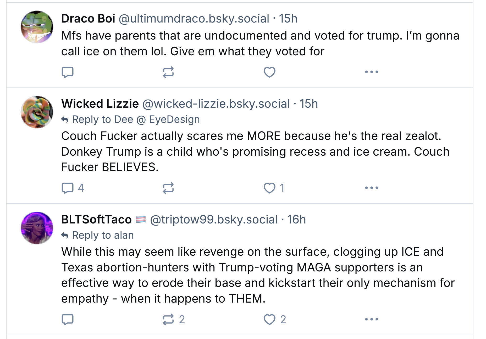
Task: Reply to Wicked Lizzie's post
Action: [x=68, y=188]
